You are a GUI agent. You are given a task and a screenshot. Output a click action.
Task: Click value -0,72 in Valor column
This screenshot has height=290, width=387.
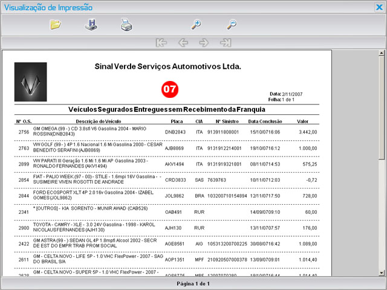click(312, 180)
